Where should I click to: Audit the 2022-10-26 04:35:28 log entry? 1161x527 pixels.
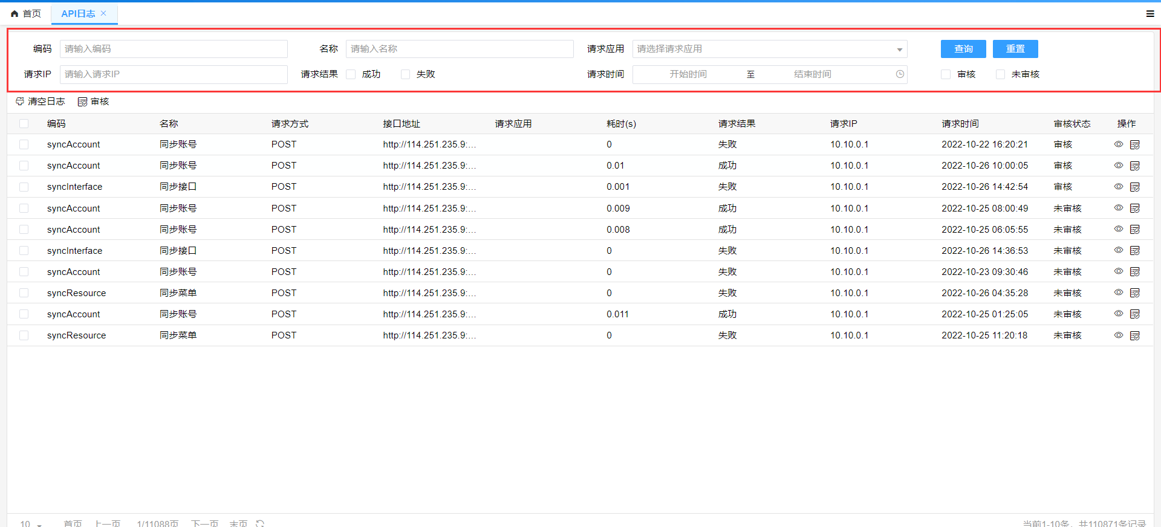pyautogui.click(x=1135, y=293)
